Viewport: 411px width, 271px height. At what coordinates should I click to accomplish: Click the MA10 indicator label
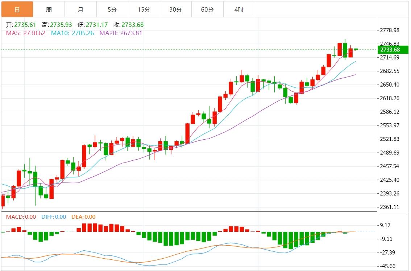click(x=72, y=33)
